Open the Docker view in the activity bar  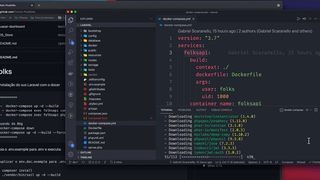pos(71,73)
